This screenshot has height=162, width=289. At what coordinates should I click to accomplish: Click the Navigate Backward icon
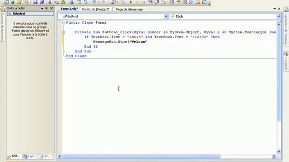(x=113, y=2)
